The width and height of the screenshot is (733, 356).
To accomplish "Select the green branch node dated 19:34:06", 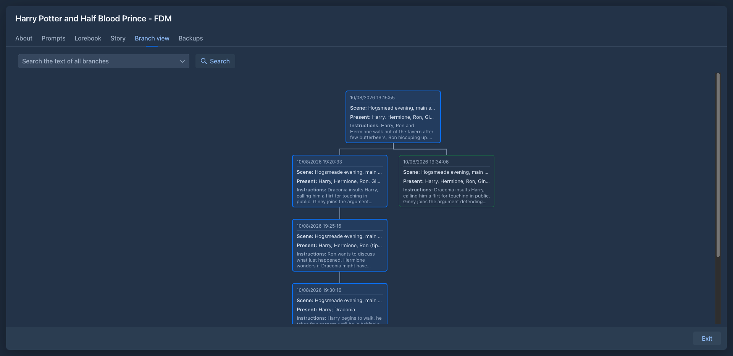I will click(x=447, y=181).
